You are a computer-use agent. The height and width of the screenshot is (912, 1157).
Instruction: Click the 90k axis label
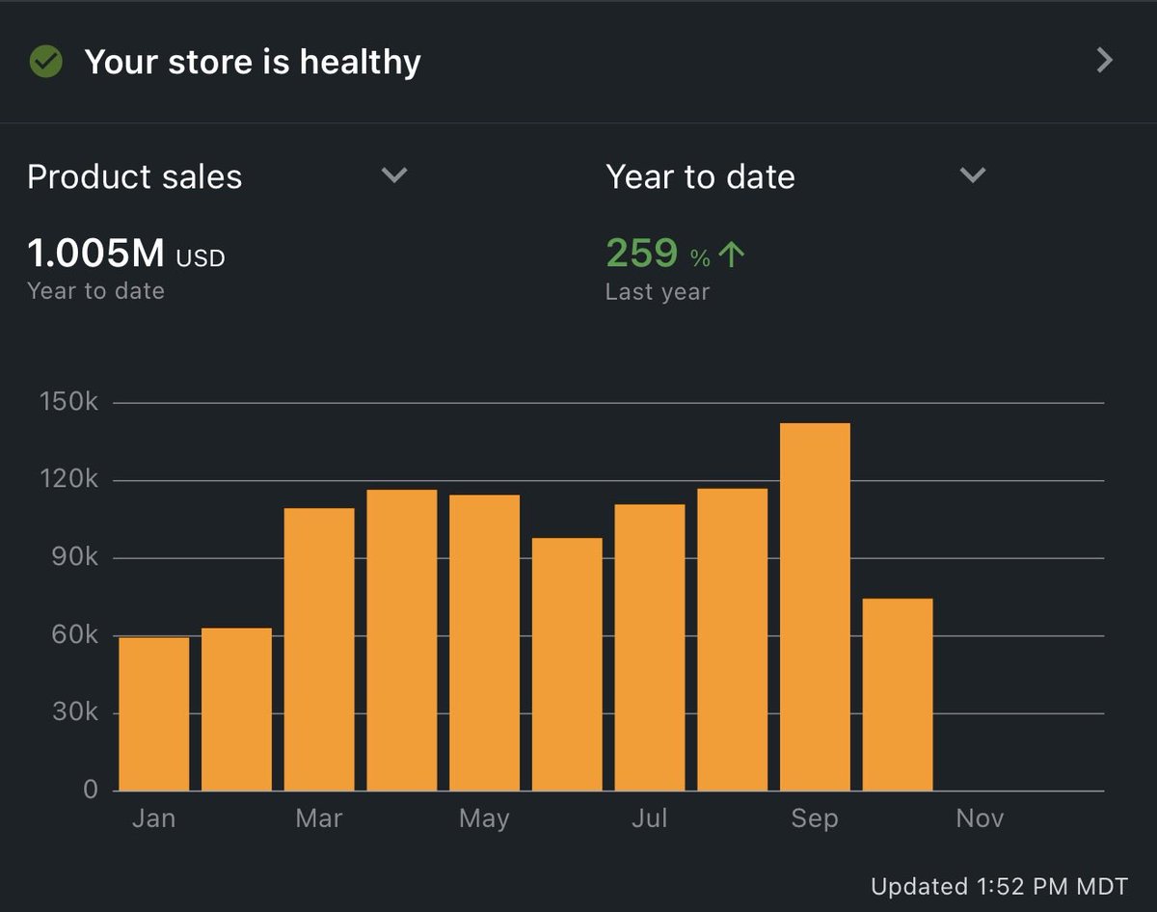pyautogui.click(x=73, y=557)
